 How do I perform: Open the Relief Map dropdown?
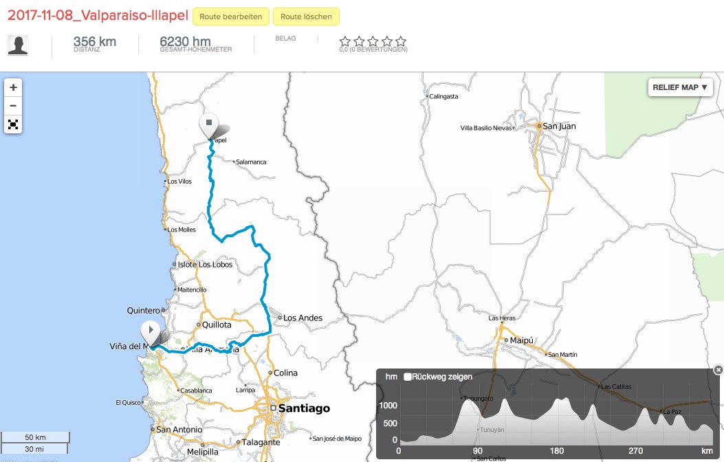click(679, 87)
